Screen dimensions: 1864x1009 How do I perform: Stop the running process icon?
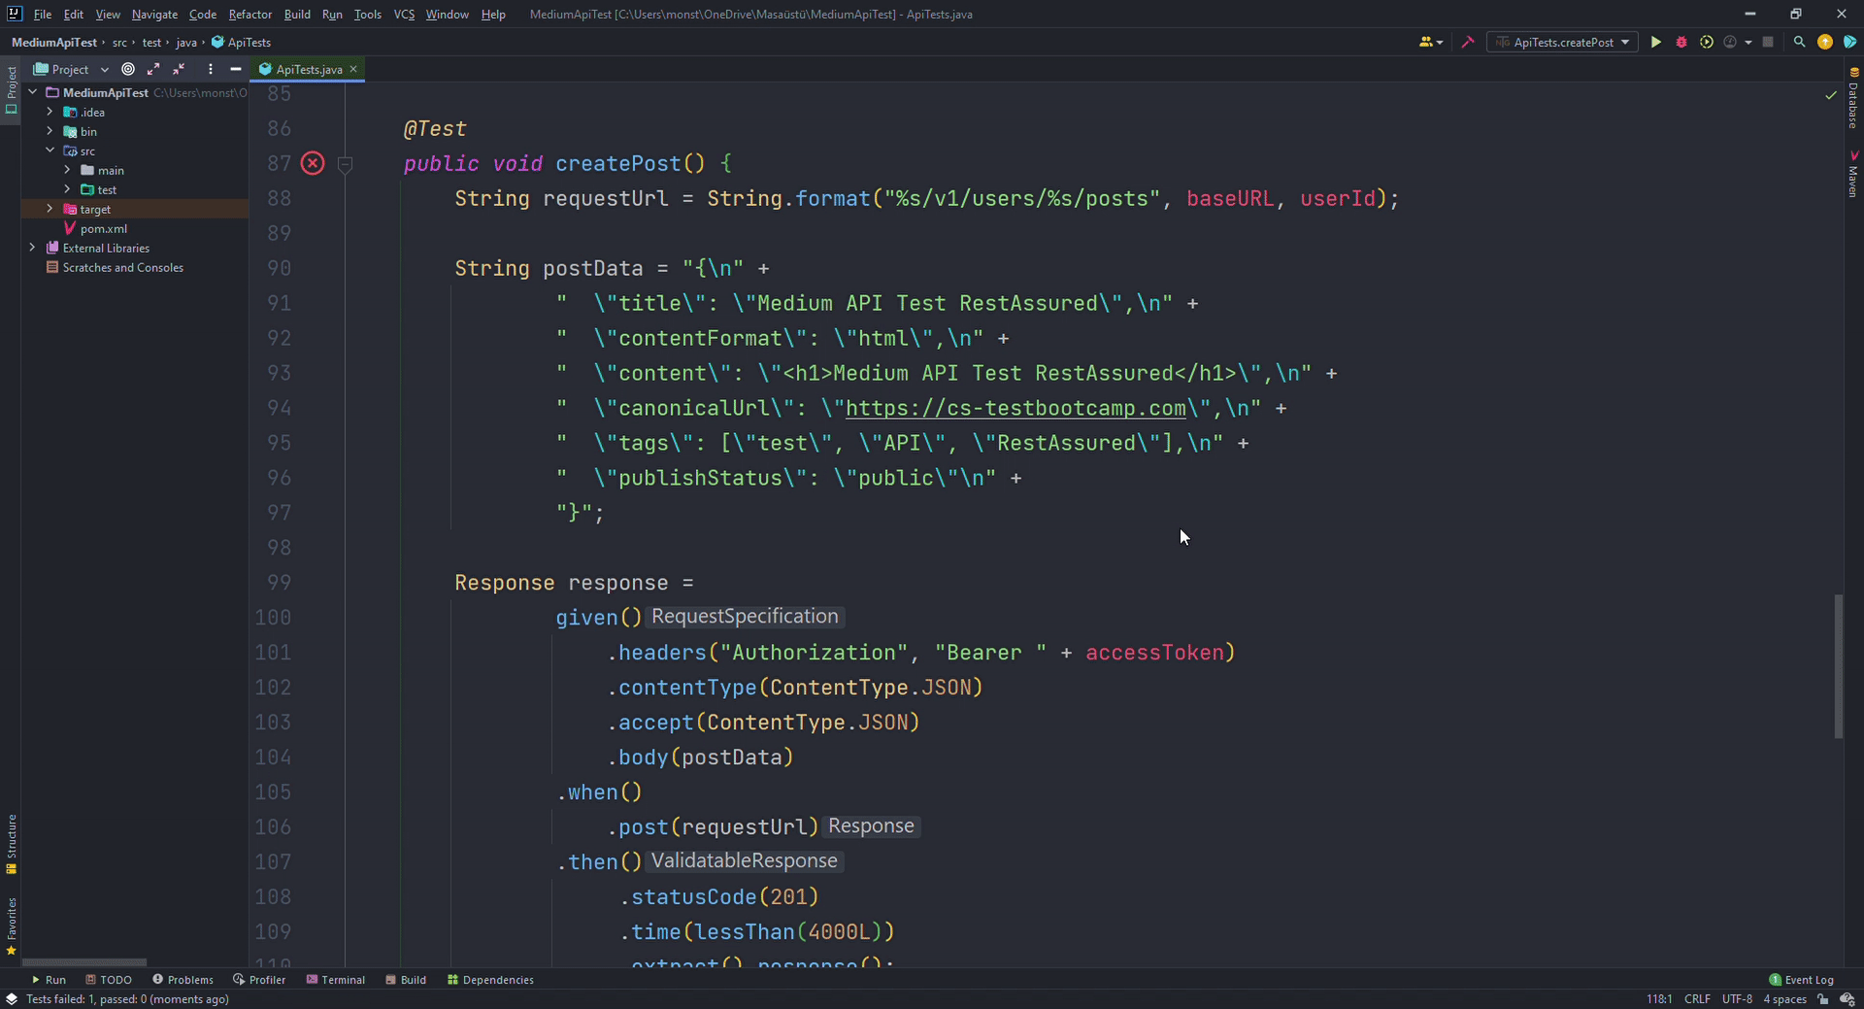pyautogui.click(x=1768, y=42)
